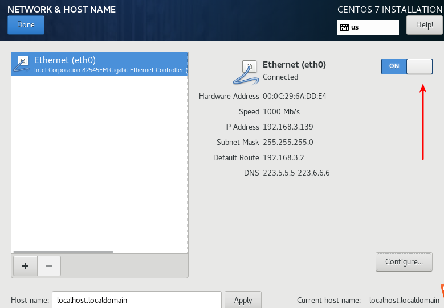
Task: Toggle the Ethernet eth0 ON switch
Action: [406, 66]
